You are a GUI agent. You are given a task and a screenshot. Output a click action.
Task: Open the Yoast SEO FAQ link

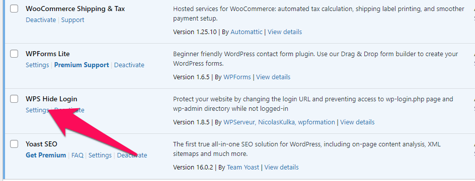tap(77, 155)
